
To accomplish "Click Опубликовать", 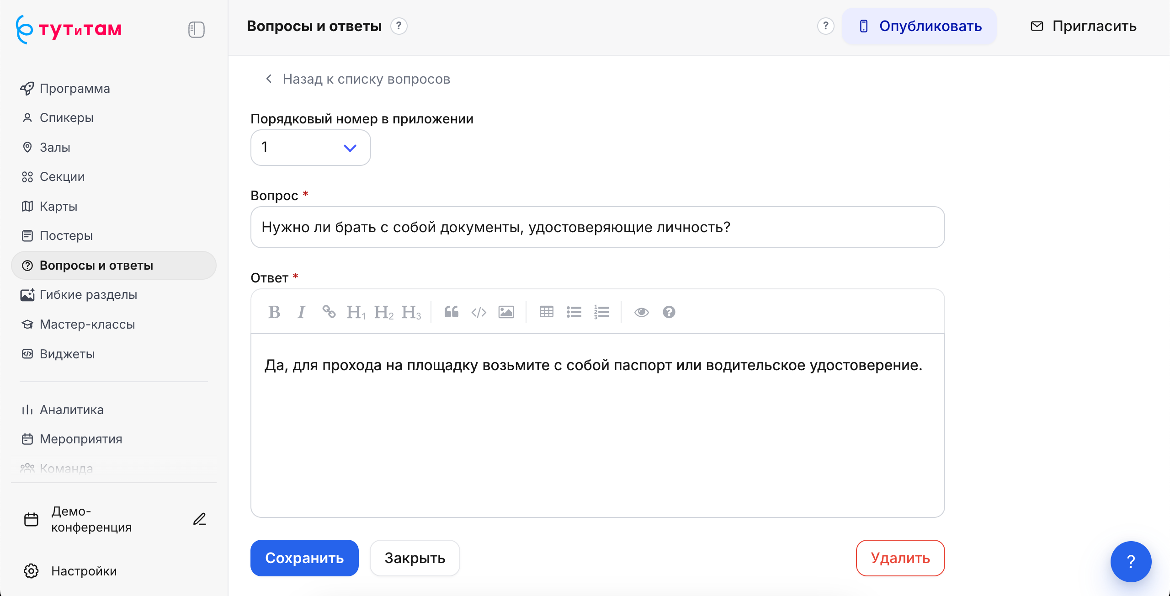I will [919, 26].
